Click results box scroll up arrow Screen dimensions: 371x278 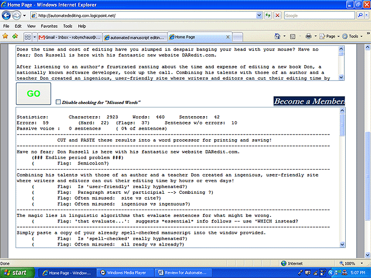click(342, 110)
